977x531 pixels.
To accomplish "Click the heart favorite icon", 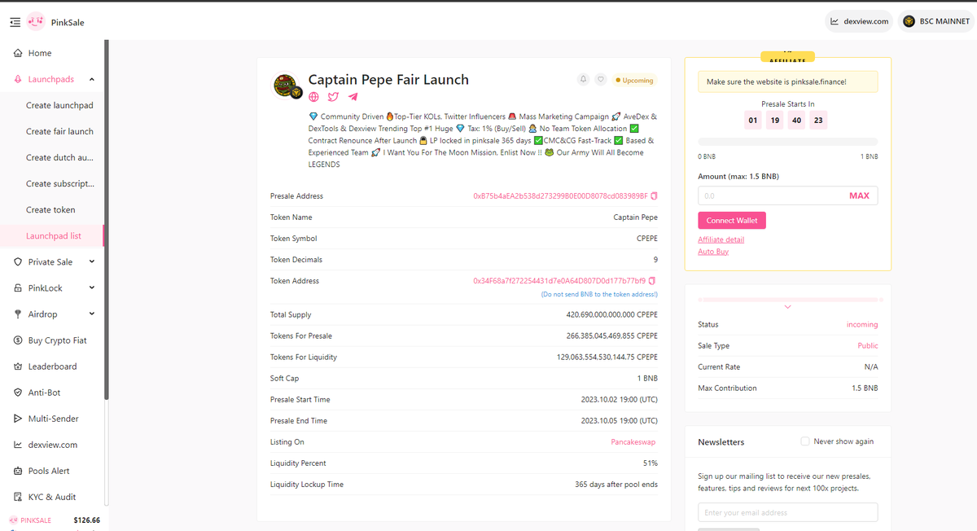I will click(601, 80).
